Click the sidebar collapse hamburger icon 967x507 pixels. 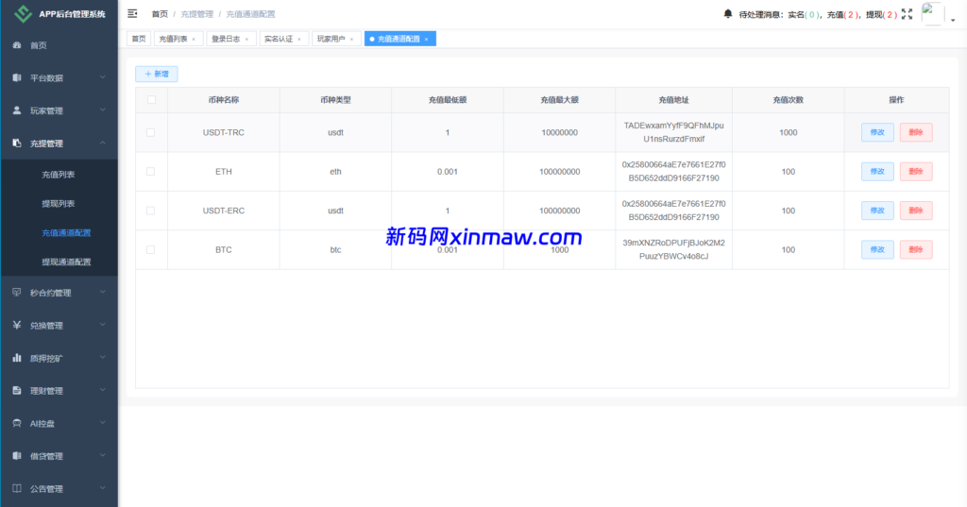tap(132, 13)
